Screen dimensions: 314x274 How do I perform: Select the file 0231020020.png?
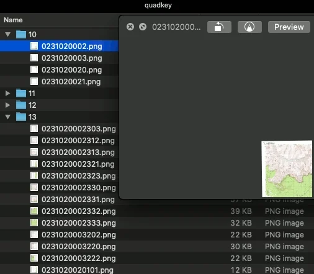tap(59, 70)
